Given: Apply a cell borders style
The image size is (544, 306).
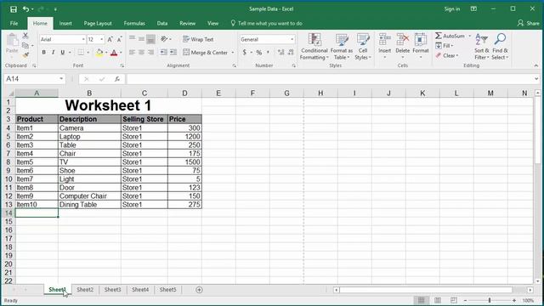Looking at the screenshot, I should [81, 53].
